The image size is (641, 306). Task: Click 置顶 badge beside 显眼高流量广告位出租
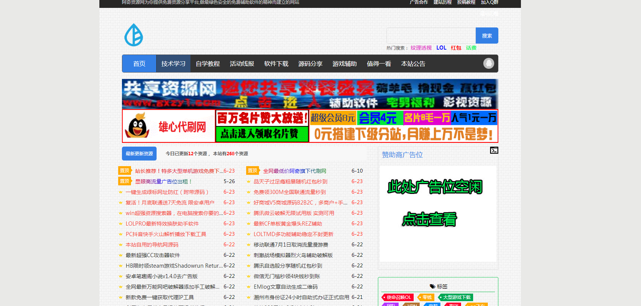[125, 181]
